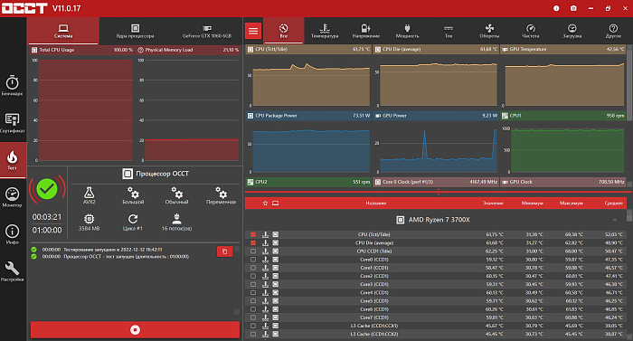Open the Benchmark section in sidebar
Screen dimensions: 633x341
coord(12,86)
